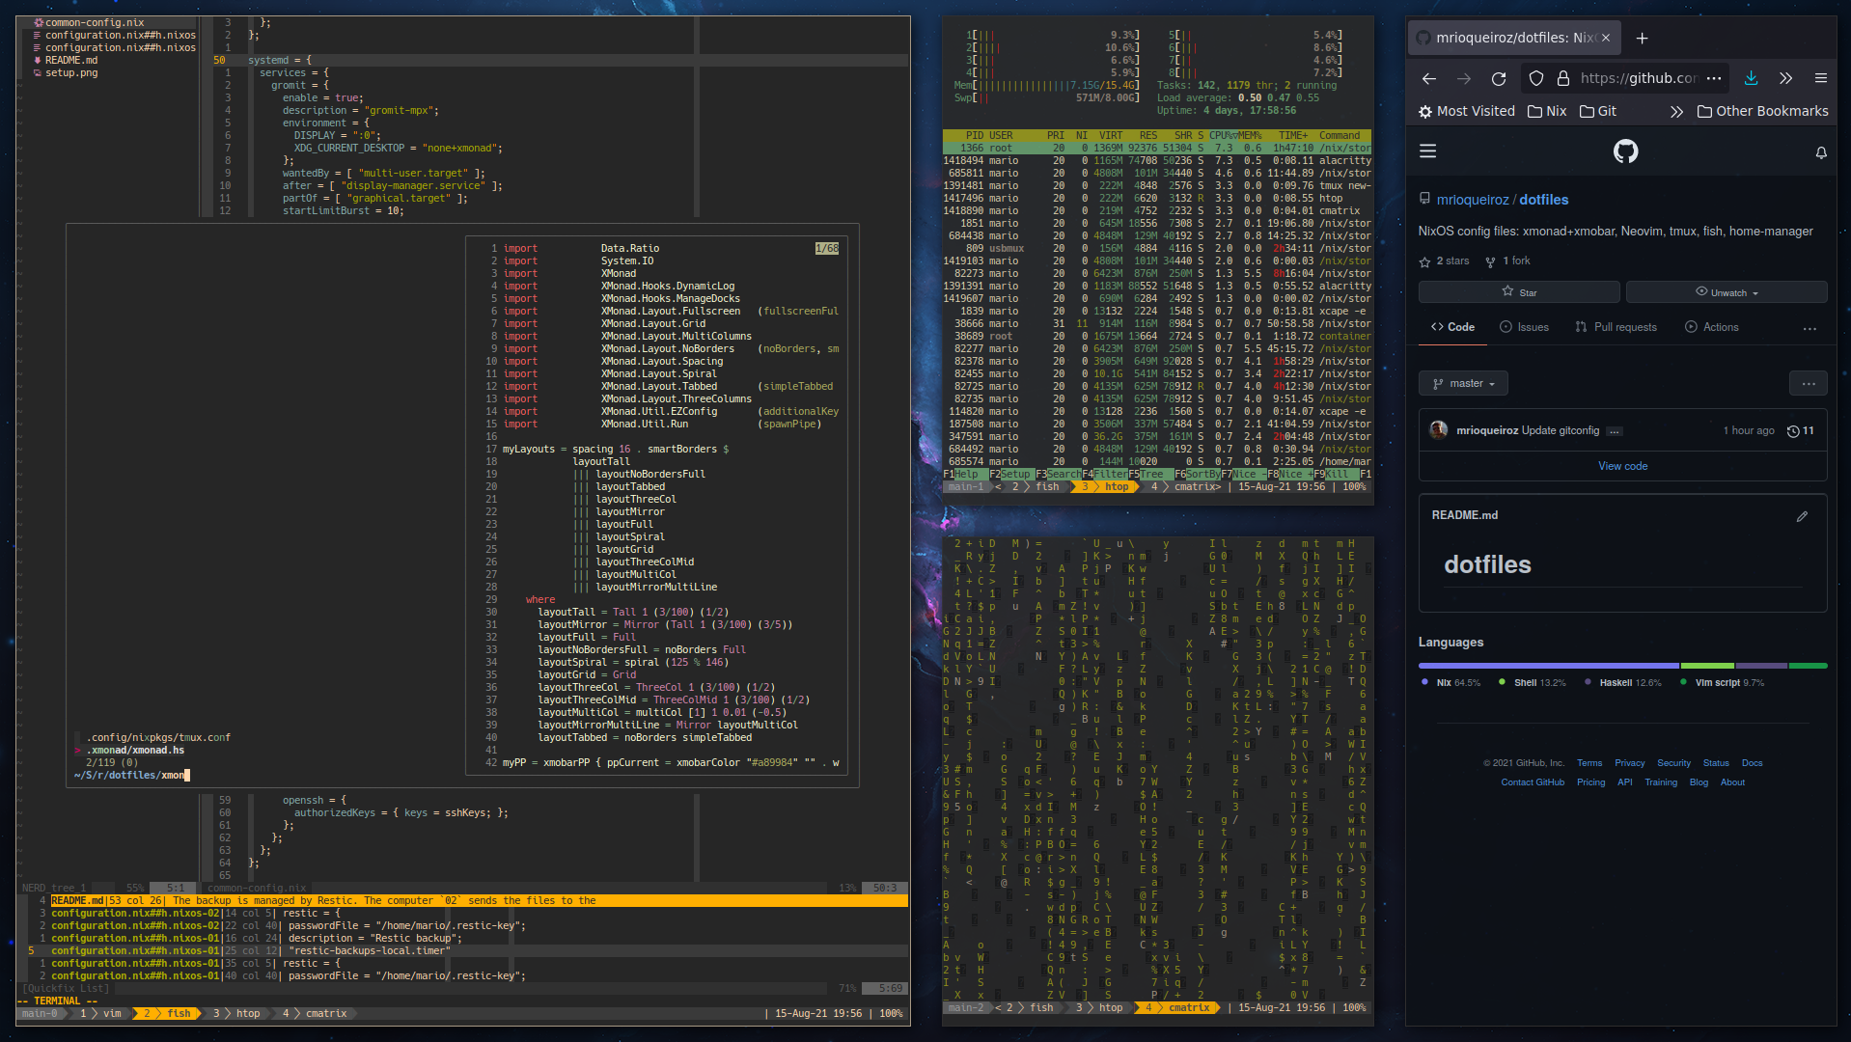Click the Contact GitHub footer link
Viewport: 1851px width, 1042px height.
click(x=1533, y=783)
